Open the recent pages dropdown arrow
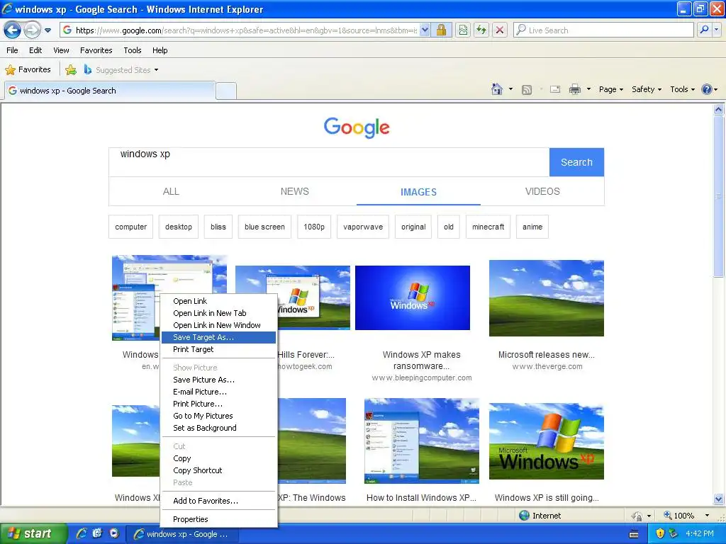The height and width of the screenshot is (544, 726). click(x=48, y=30)
